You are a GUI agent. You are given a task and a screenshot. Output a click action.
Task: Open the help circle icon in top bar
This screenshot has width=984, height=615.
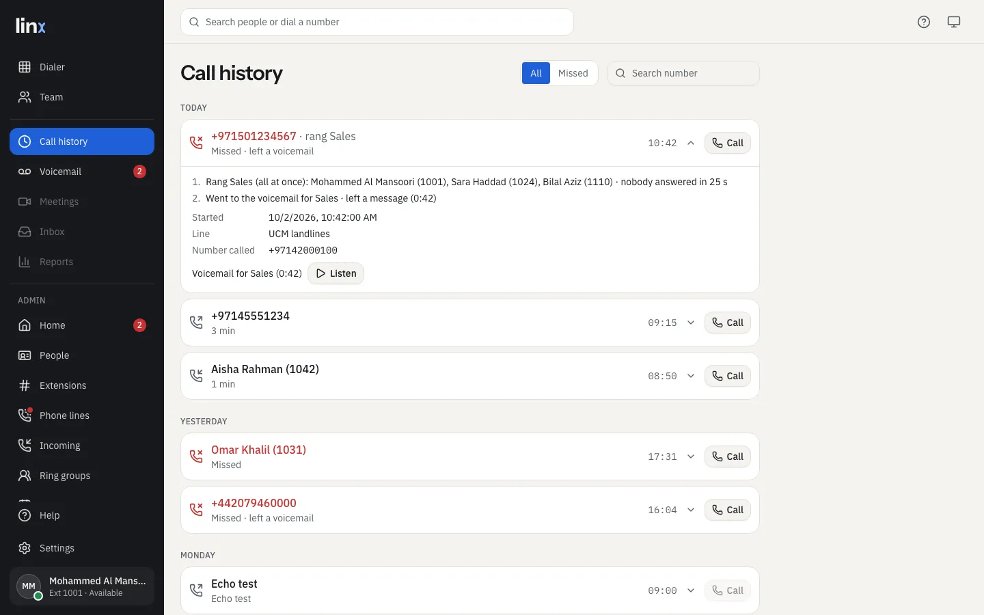coord(924,22)
